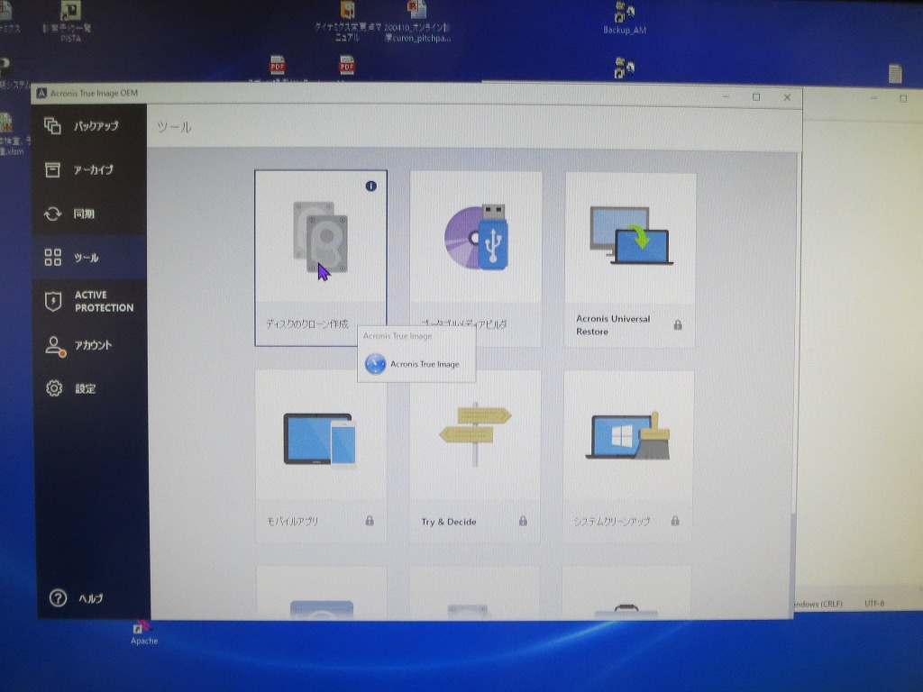Click the ツール page heading text

tap(174, 127)
